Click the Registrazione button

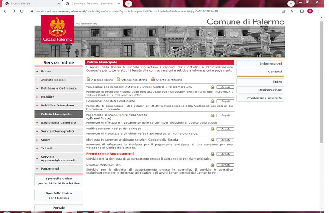tap(260, 90)
